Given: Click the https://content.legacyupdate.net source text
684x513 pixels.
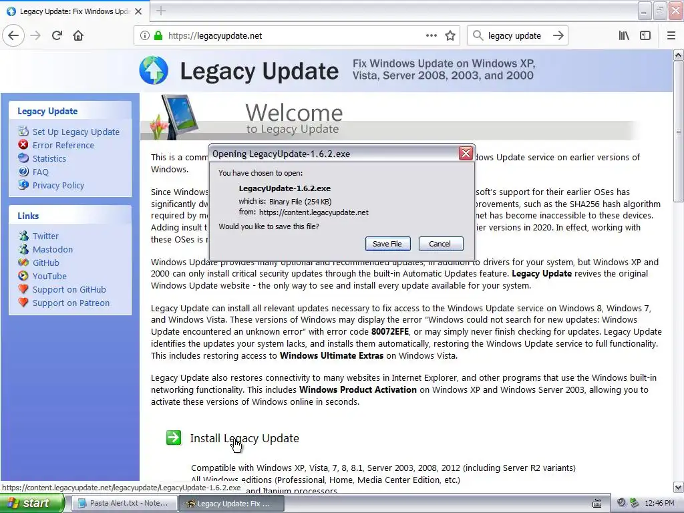Looking at the screenshot, I should coord(314,212).
